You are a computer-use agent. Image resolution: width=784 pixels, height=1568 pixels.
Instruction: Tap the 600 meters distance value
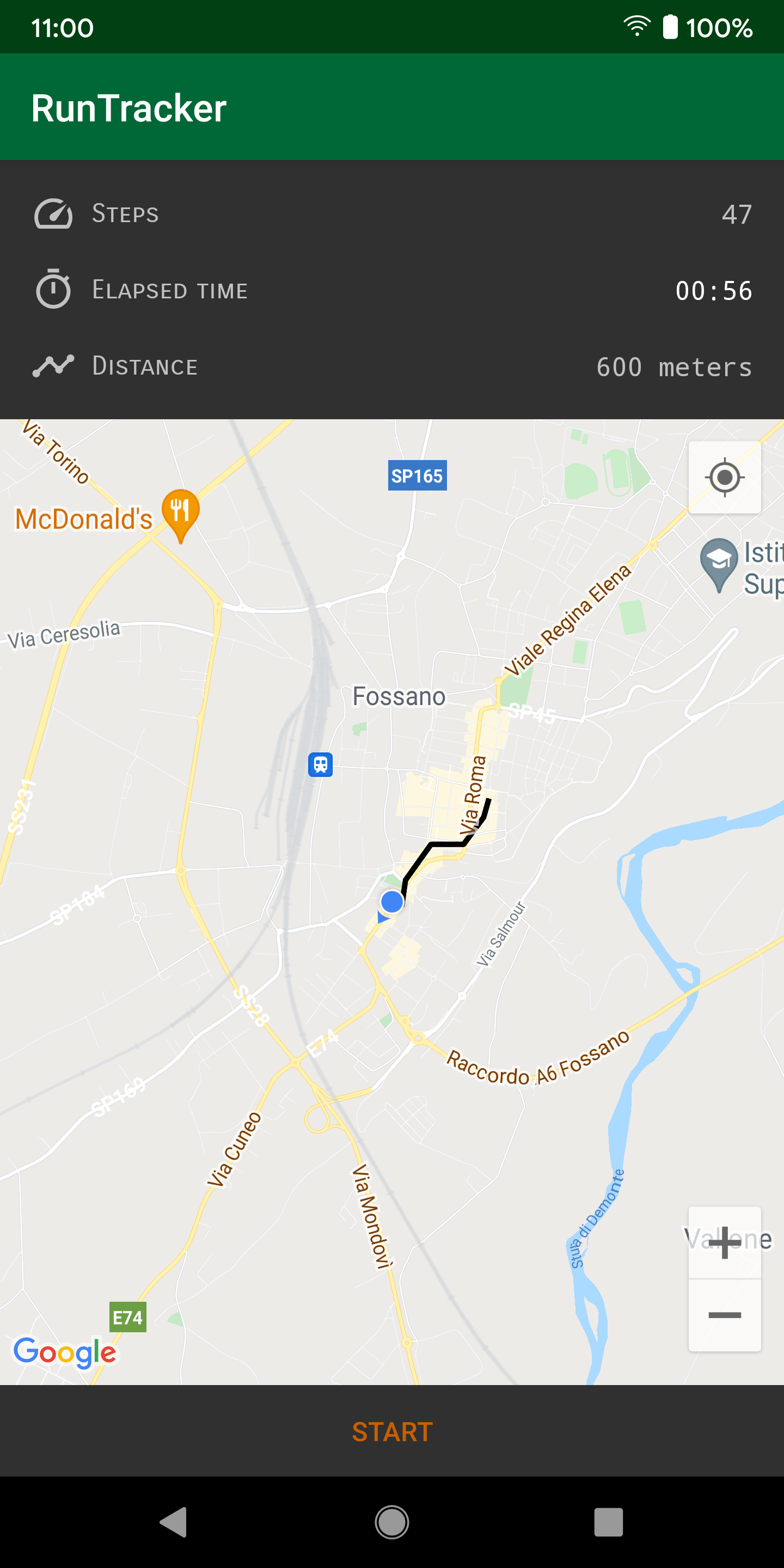pos(674,367)
